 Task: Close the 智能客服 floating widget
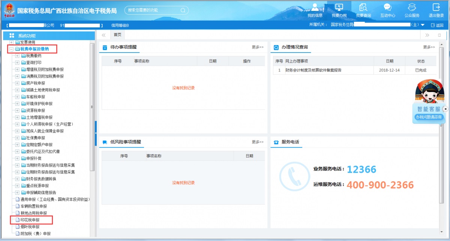coord(445,109)
